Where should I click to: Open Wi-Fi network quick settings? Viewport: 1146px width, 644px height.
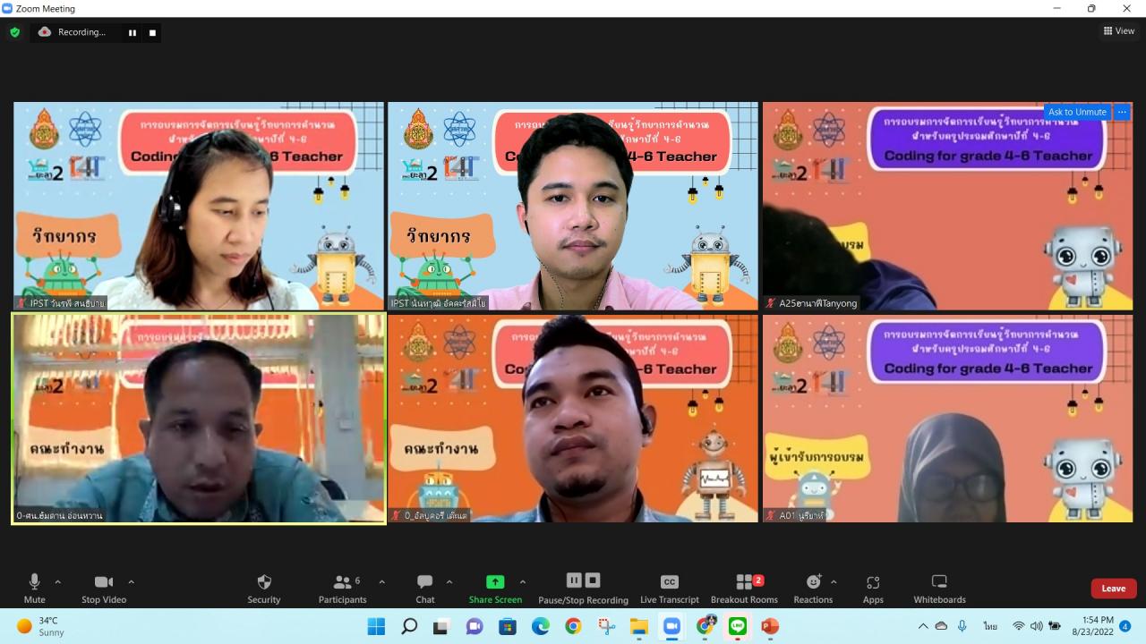click(x=1018, y=626)
